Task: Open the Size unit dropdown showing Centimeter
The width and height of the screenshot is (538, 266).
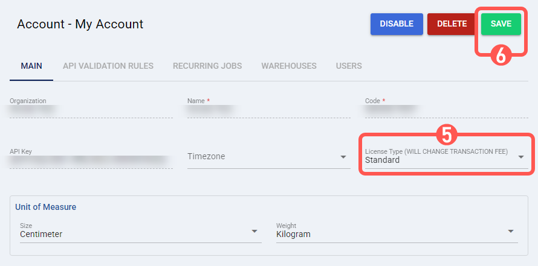Action: pos(141,232)
